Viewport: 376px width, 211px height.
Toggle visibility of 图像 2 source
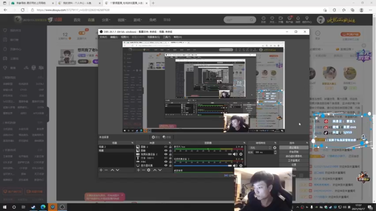tap(166, 147)
